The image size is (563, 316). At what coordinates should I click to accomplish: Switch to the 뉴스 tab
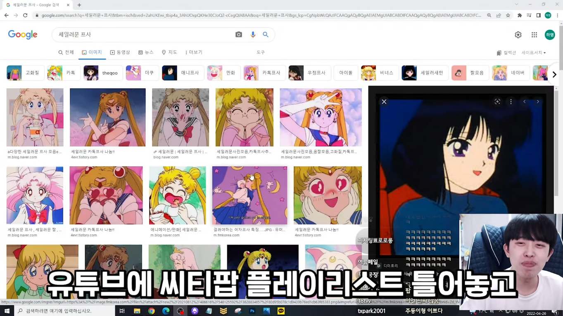146,52
